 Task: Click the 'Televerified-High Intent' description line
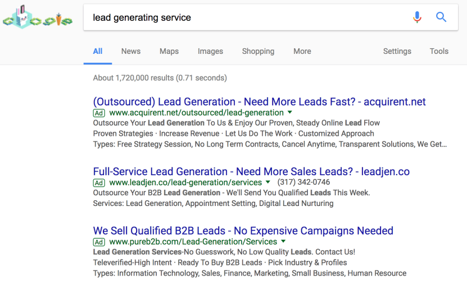click(x=220, y=263)
